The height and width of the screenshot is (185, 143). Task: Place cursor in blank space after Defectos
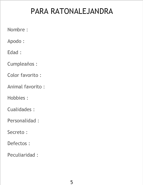83,143
